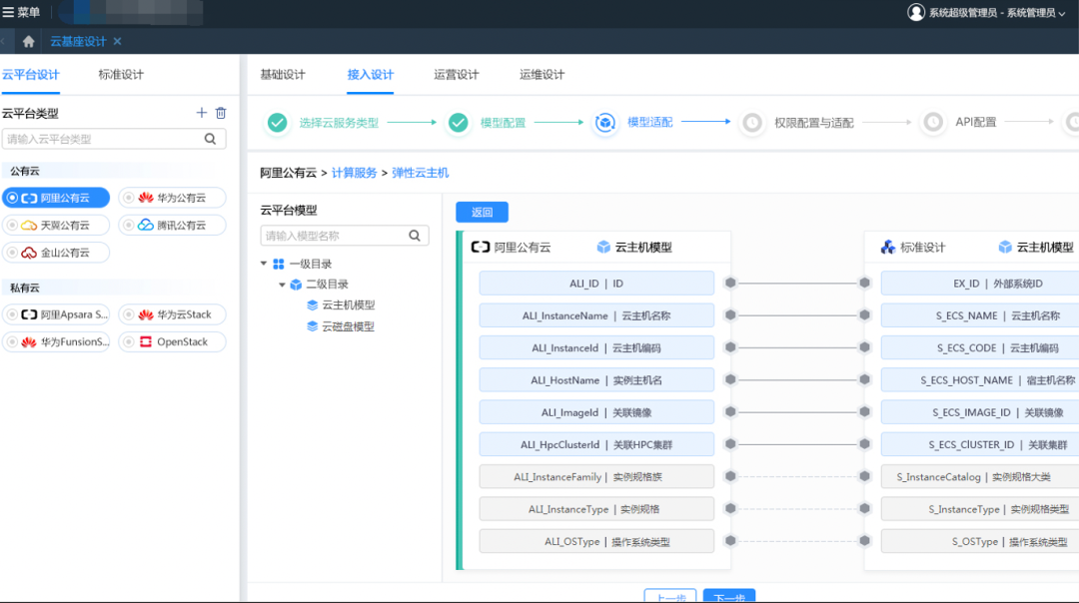Click the API配置 step clock icon
The image size is (1079, 603).
click(933, 123)
